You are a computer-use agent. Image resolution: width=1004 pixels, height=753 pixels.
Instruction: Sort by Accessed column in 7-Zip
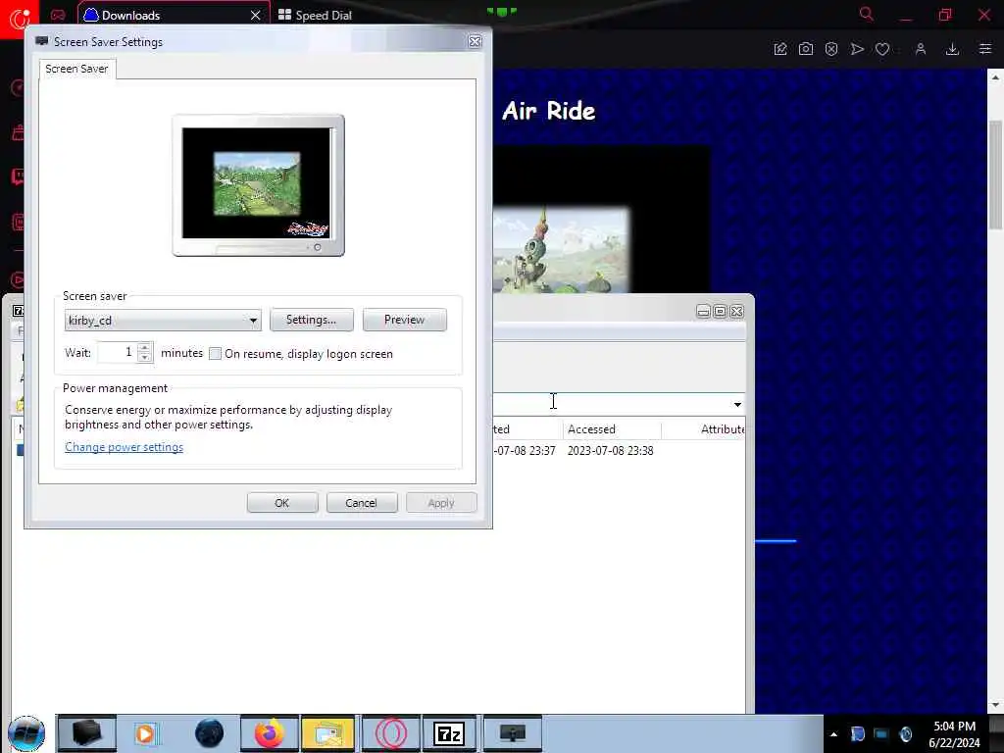(612, 429)
